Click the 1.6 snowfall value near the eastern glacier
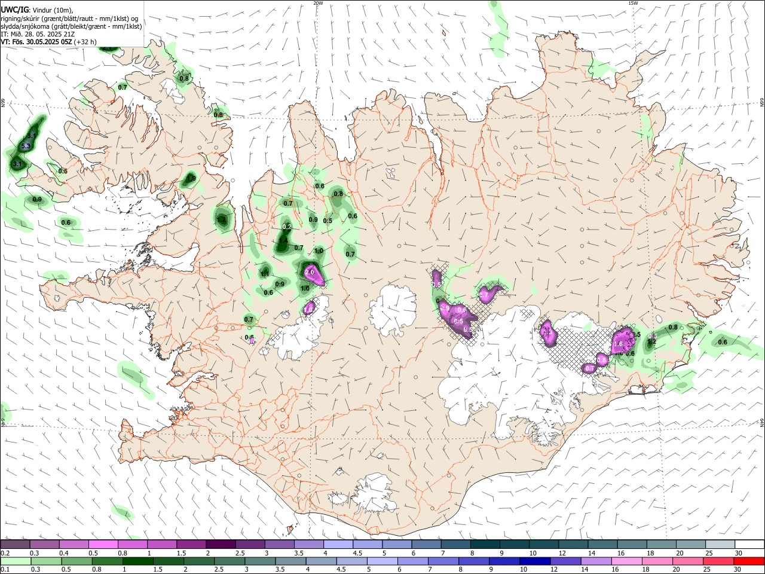This screenshot has height=574, width=765. [x=618, y=344]
